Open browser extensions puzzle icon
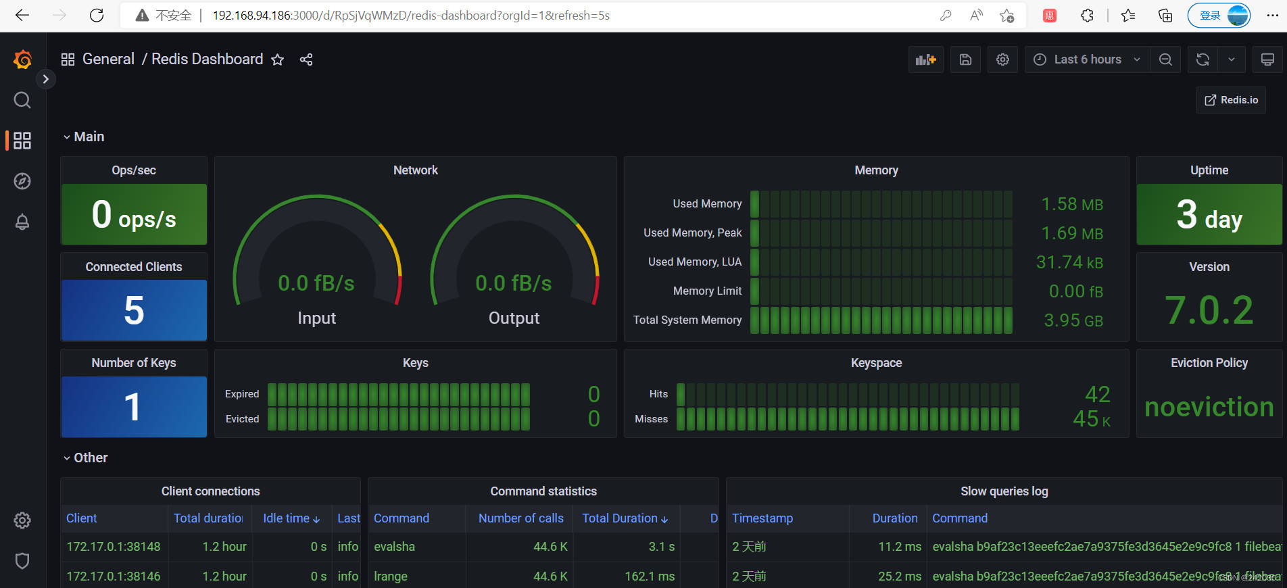Viewport: 1287px width, 588px height. pyautogui.click(x=1087, y=16)
